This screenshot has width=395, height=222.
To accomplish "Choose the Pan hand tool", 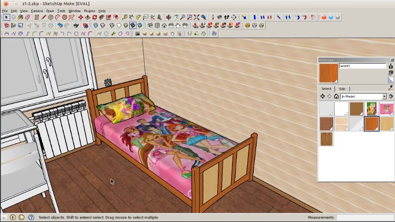I will [x=176, y=17].
